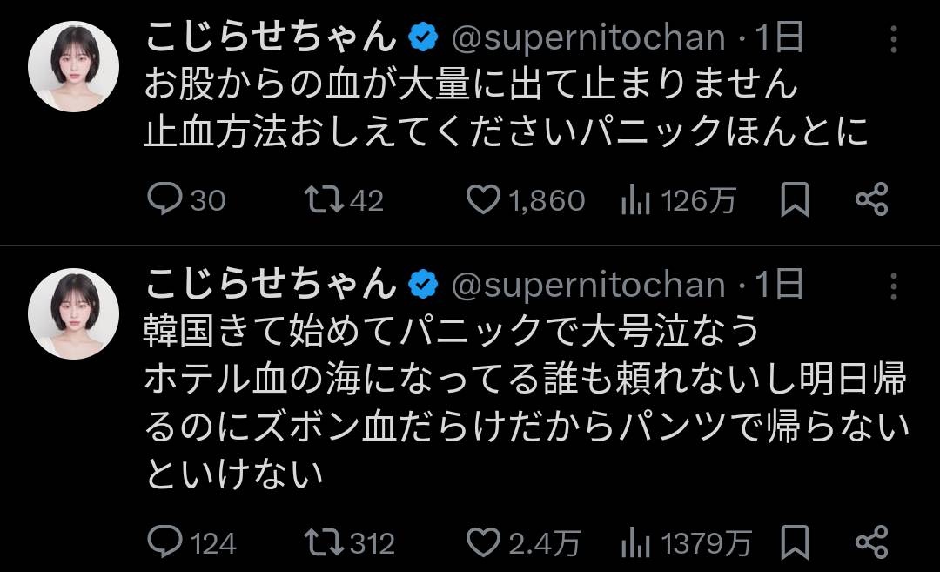Bookmark the first tweet about 止血方法

pyautogui.click(x=794, y=200)
